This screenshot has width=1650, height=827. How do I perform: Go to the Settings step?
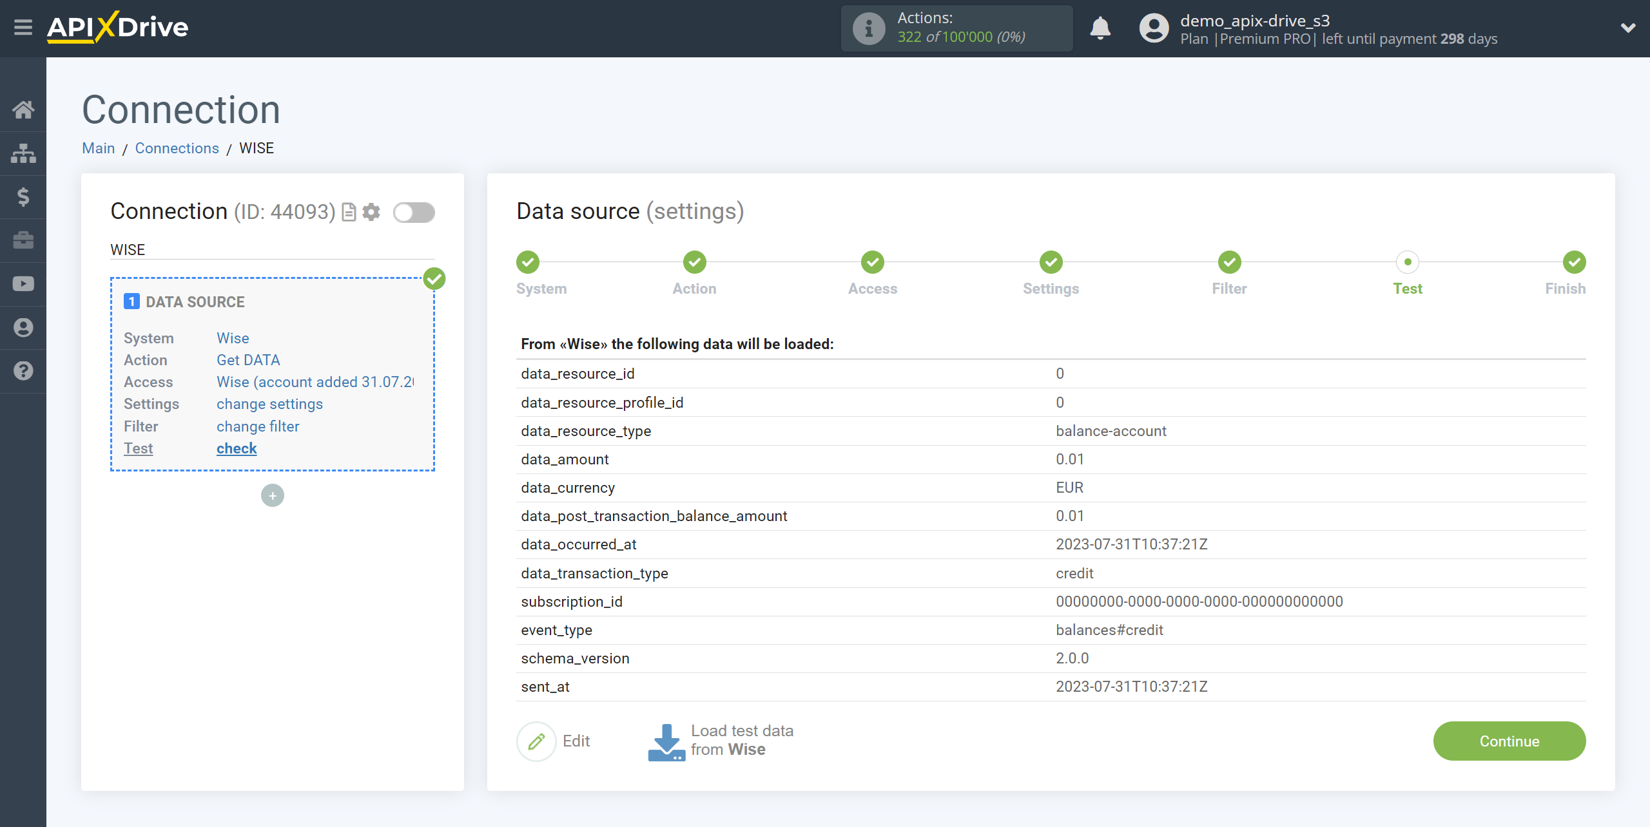[x=1051, y=262]
